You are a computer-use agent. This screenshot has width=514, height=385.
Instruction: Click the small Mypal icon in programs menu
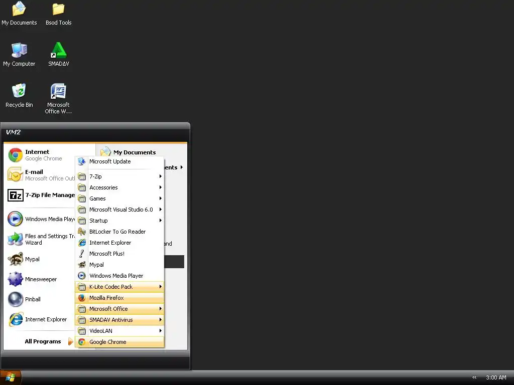pyautogui.click(x=82, y=265)
